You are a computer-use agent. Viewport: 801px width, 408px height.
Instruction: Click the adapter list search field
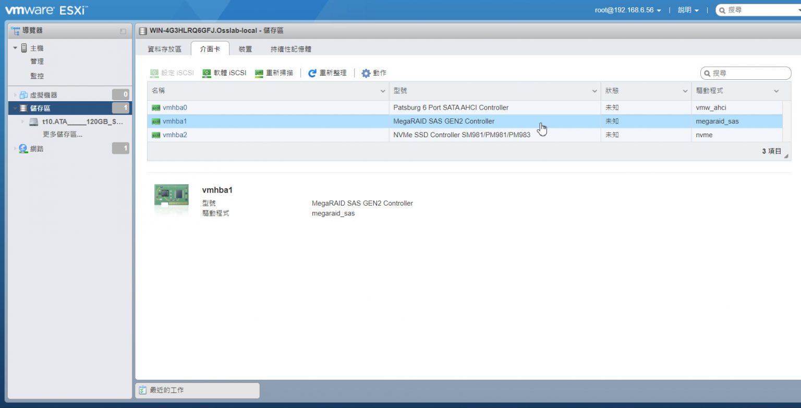coord(746,73)
